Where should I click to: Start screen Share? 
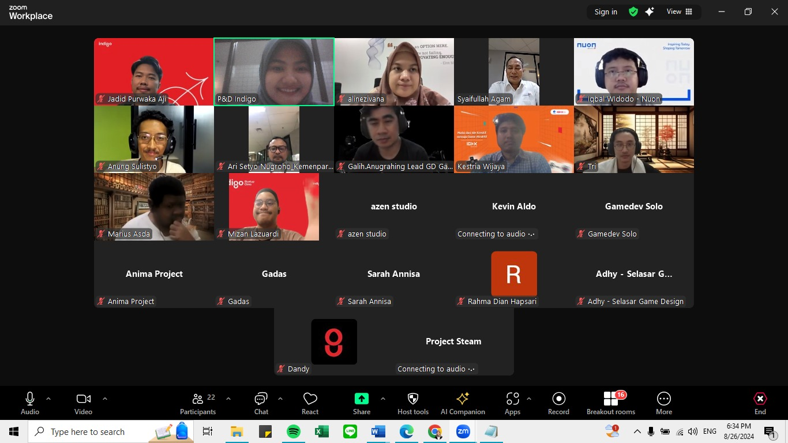(x=362, y=403)
